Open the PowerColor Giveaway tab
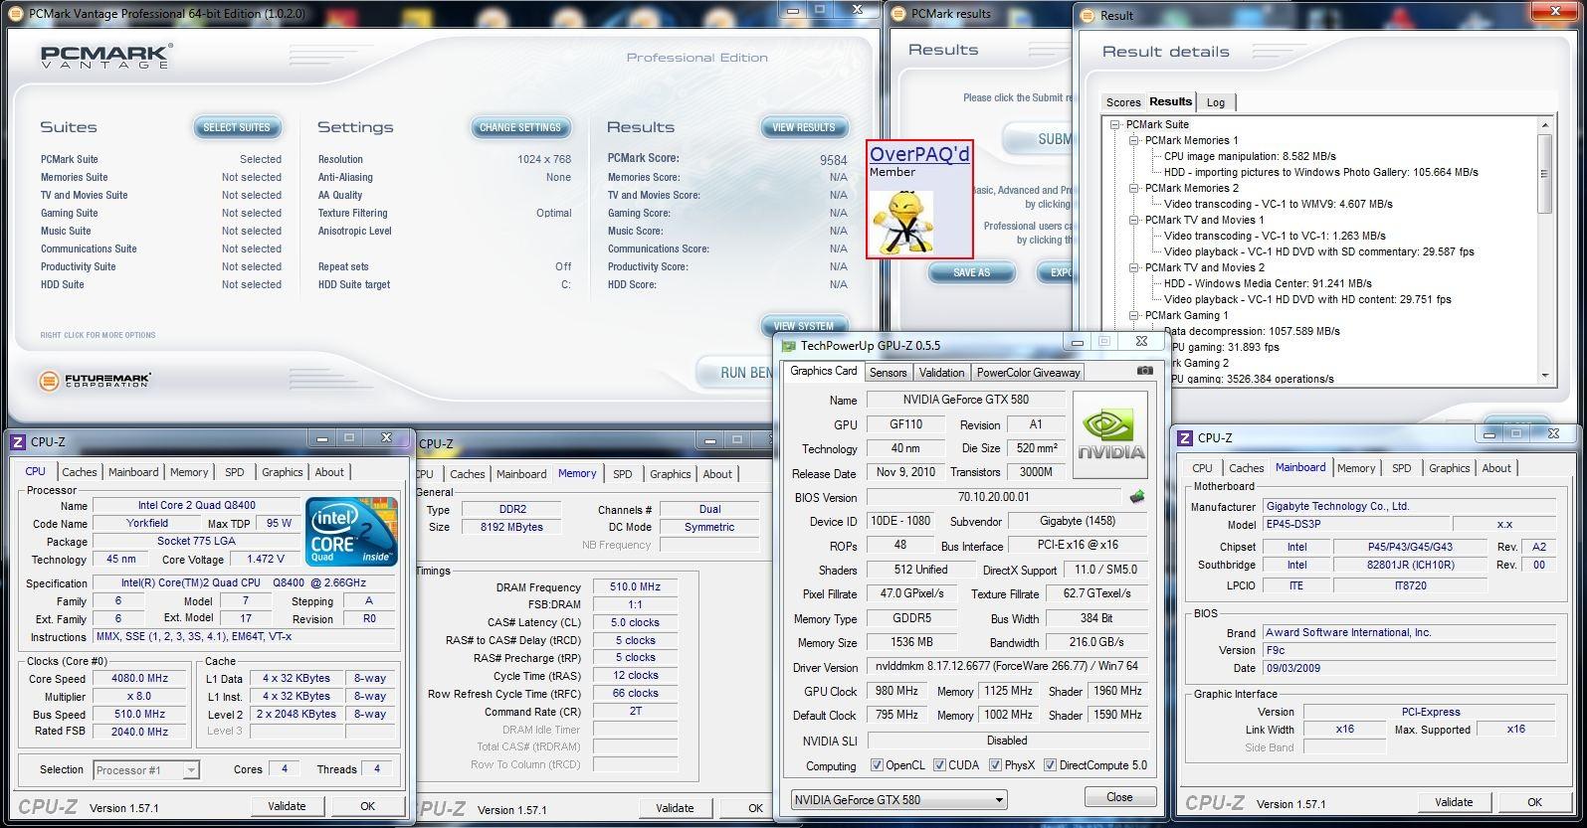This screenshot has height=828, width=1587. click(x=1028, y=373)
